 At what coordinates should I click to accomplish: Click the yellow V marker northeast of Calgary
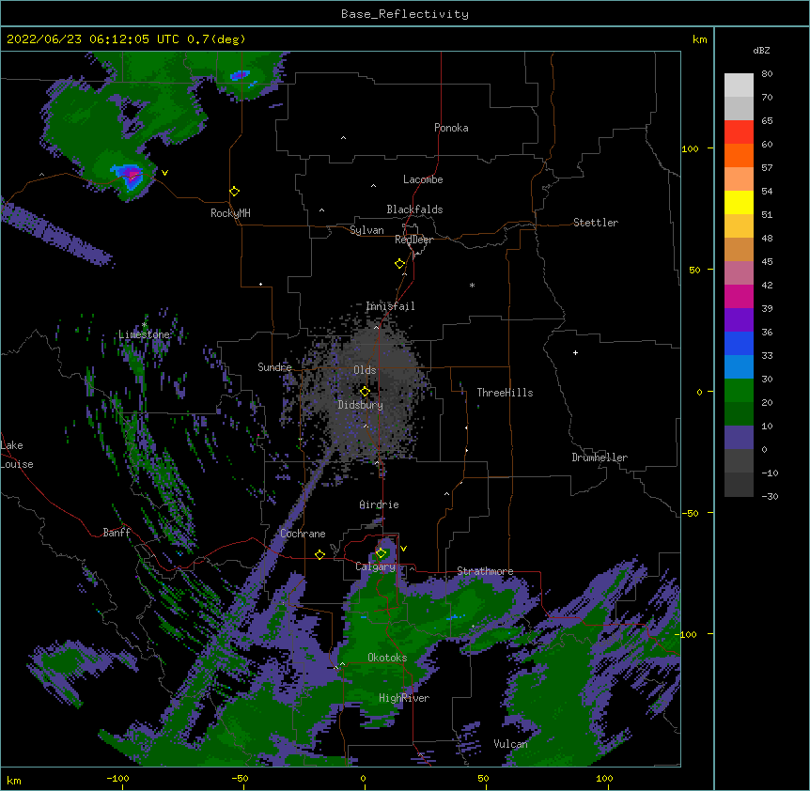point(403,549)
